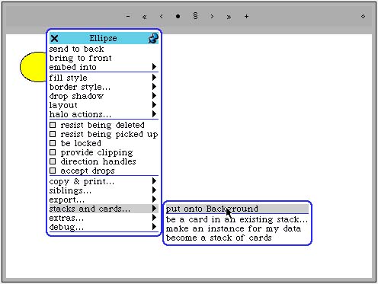Expand the copy & print submenu arrow

click(x=154, y=181)
